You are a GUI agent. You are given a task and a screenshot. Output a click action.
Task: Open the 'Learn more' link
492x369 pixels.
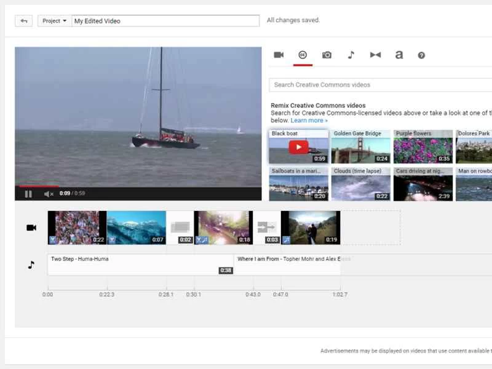coord(308,120)
